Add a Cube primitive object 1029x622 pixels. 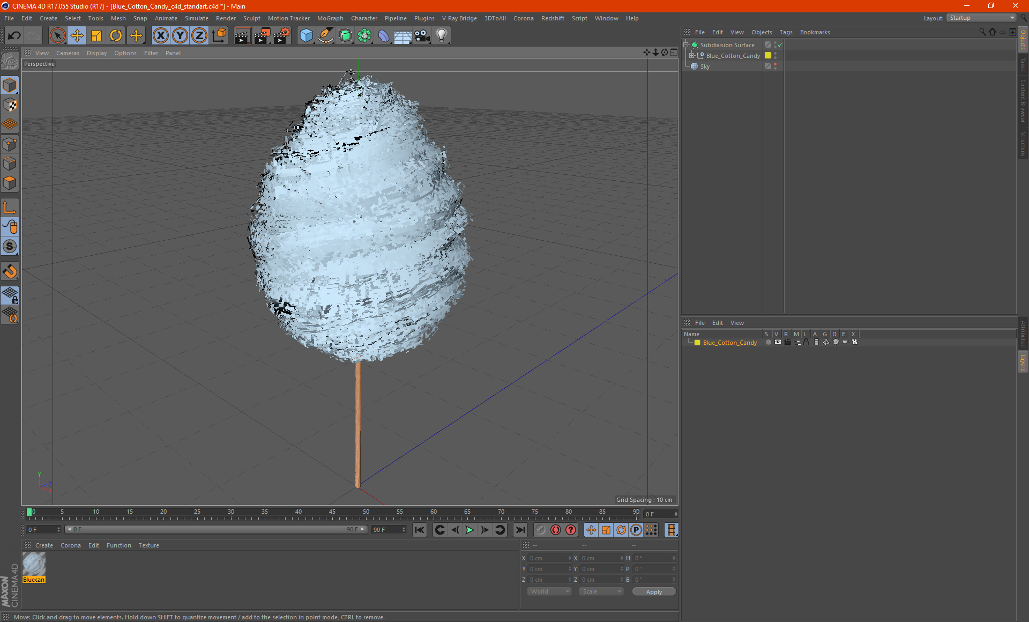click(306, 36)
